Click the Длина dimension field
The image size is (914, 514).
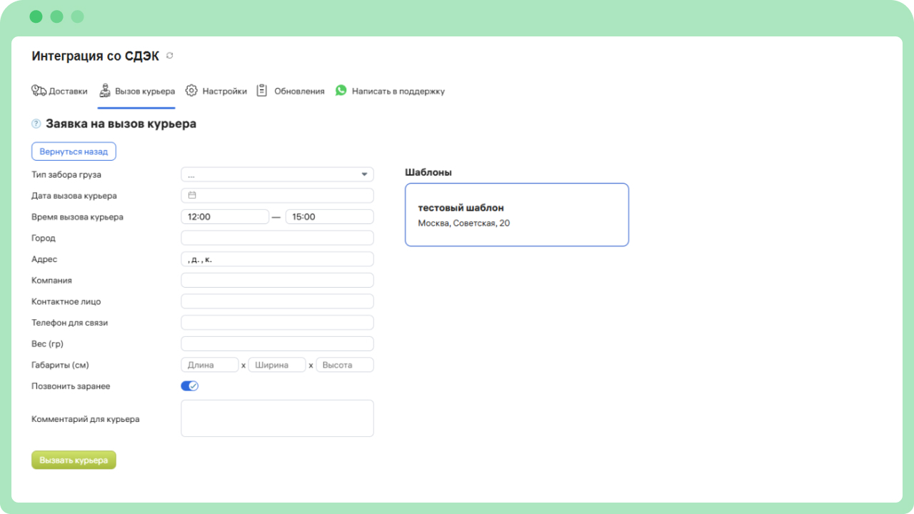pyautogui.click(x=210, y=365)
